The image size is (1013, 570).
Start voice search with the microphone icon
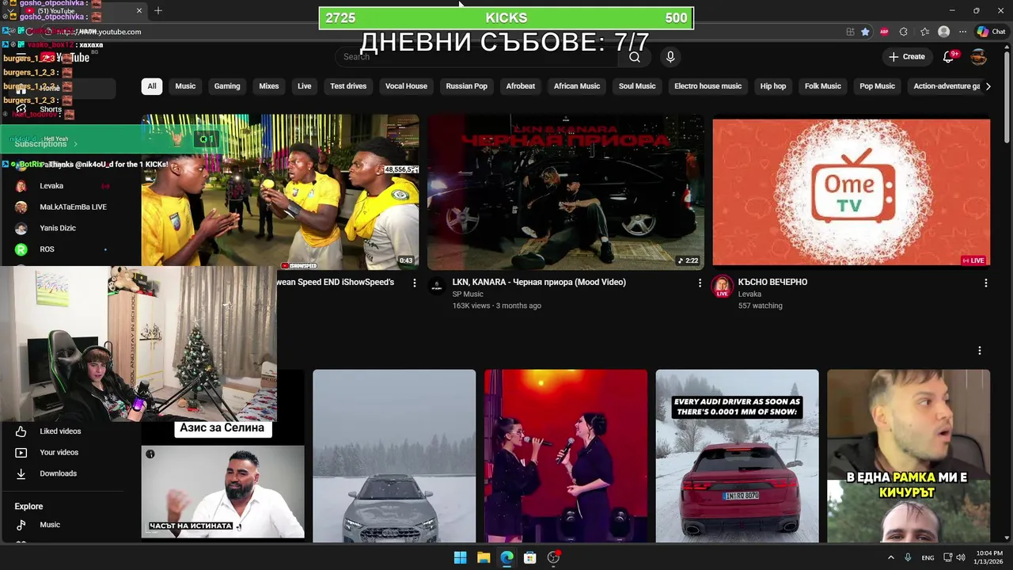point(670,57)
